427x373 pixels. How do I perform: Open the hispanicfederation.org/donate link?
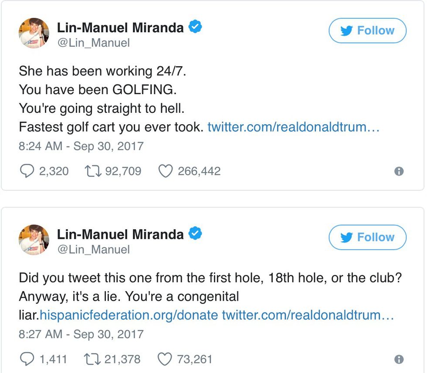(x=129, y=315)
